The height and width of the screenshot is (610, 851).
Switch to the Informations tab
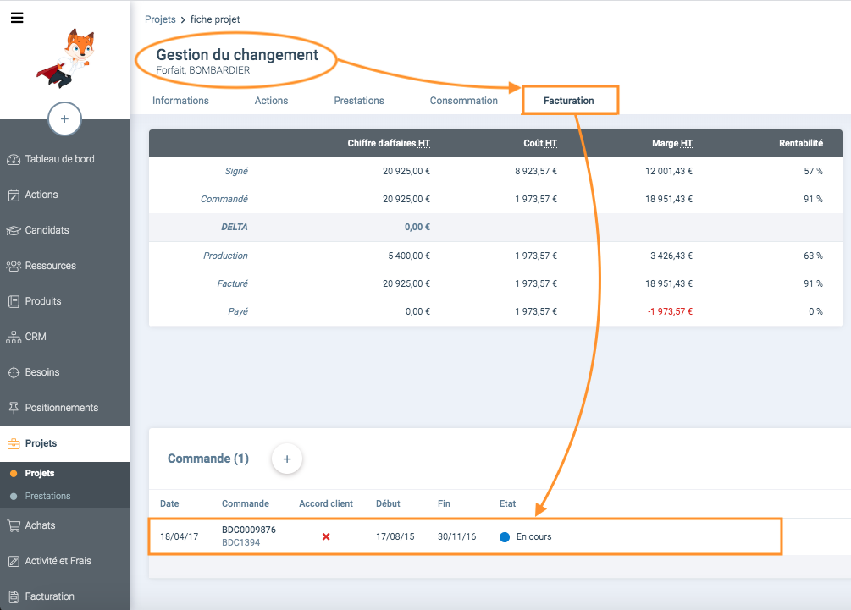pos(180,101)
